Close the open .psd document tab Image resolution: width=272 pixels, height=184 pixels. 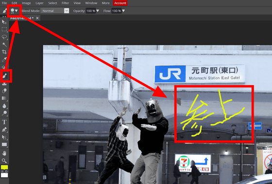tap(37, 18)
